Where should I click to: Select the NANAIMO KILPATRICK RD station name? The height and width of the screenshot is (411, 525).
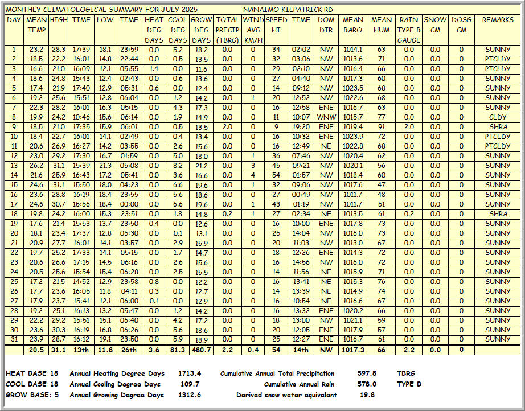coord(288,10)
